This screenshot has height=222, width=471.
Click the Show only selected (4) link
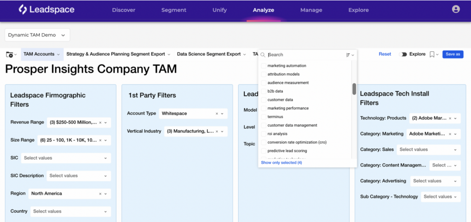pos(281,163)
